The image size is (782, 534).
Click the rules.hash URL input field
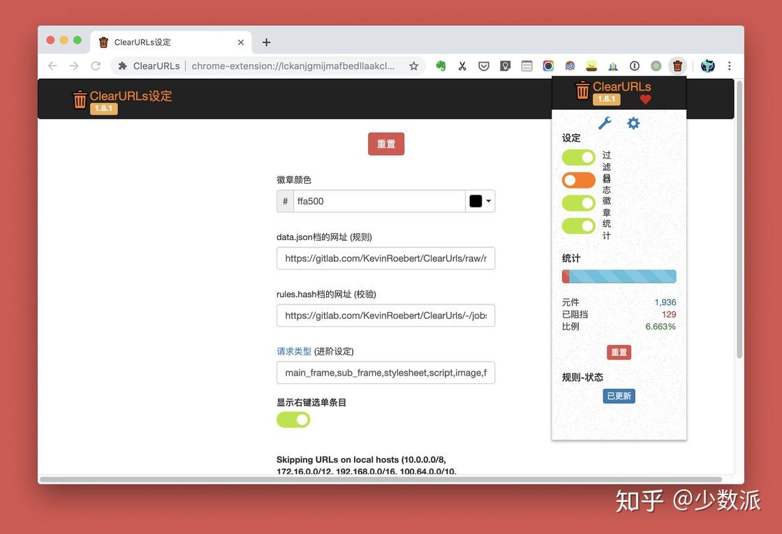(x=386, y=316)
